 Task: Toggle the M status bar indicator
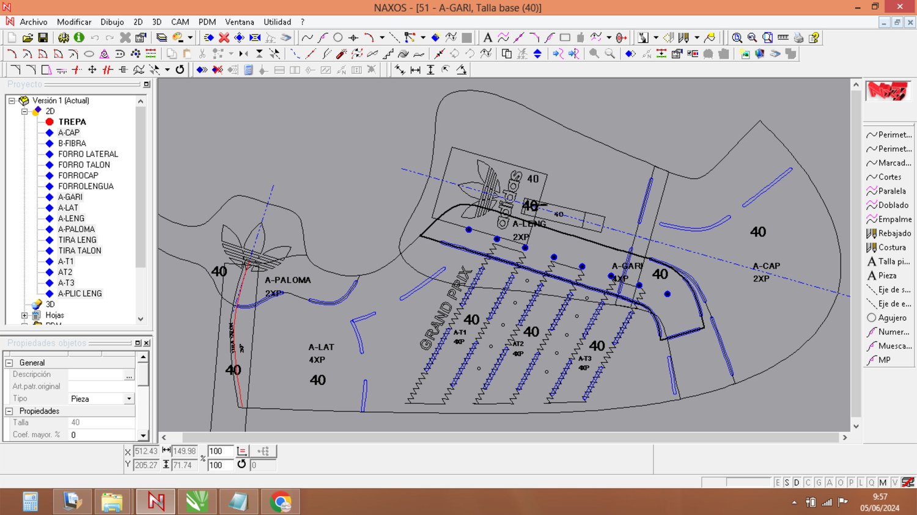[883, 482]
